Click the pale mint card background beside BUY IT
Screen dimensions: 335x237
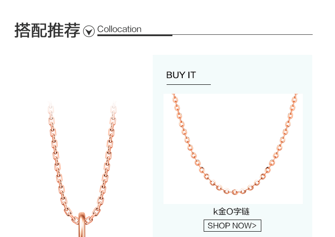coord(256,75)
